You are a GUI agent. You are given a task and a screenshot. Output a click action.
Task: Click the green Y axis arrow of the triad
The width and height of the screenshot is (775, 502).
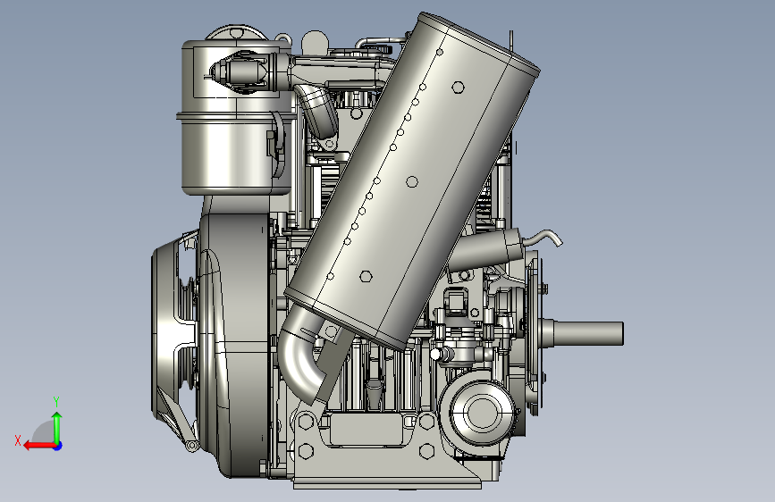(x=57, y=427)
